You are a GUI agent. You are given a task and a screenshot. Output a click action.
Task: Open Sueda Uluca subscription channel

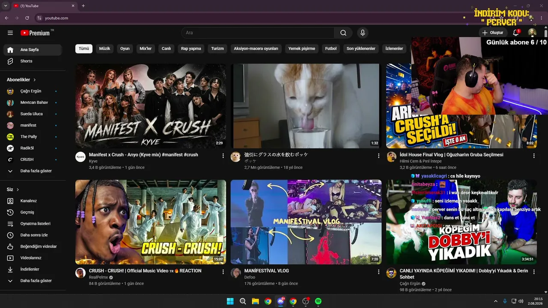click(33, 114)
